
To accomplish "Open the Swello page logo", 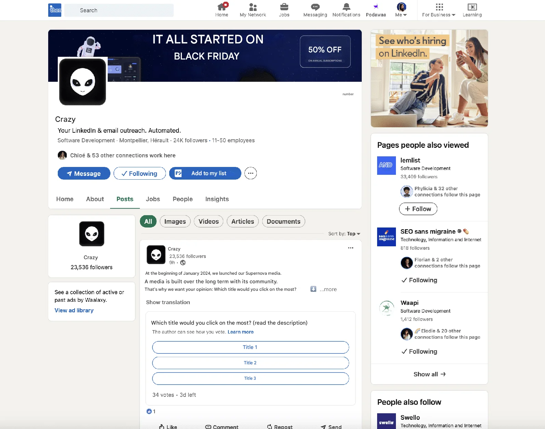I will click(386, 421).
